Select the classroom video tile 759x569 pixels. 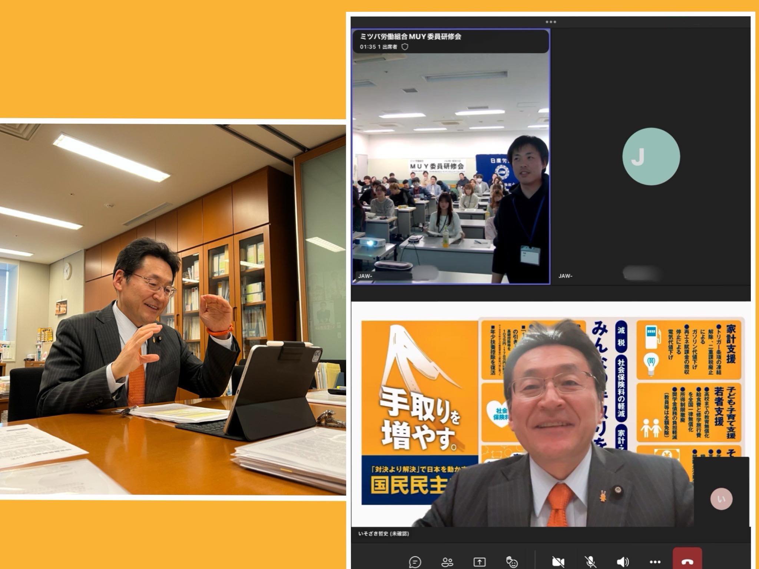[450, 157]
